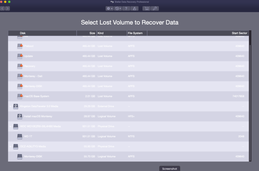Sort by the Kind column header
The width and height of the screenshot is (259, 171).
point(112,33)
